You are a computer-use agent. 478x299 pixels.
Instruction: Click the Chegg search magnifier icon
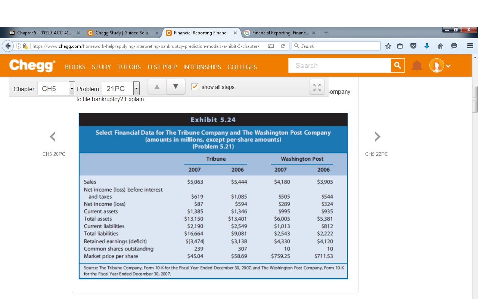pyautogui.click(x=397, y=65)
